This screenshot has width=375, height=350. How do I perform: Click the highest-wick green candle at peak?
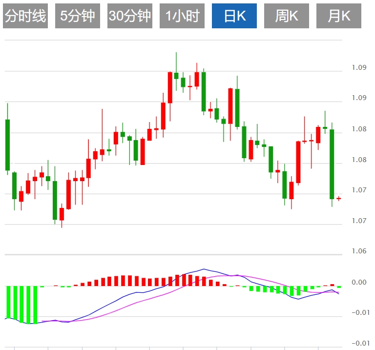click(176, 75)
